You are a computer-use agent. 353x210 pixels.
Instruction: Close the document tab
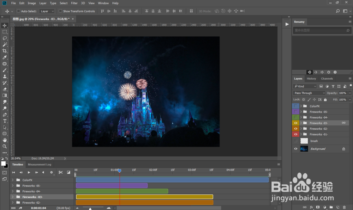73,19
